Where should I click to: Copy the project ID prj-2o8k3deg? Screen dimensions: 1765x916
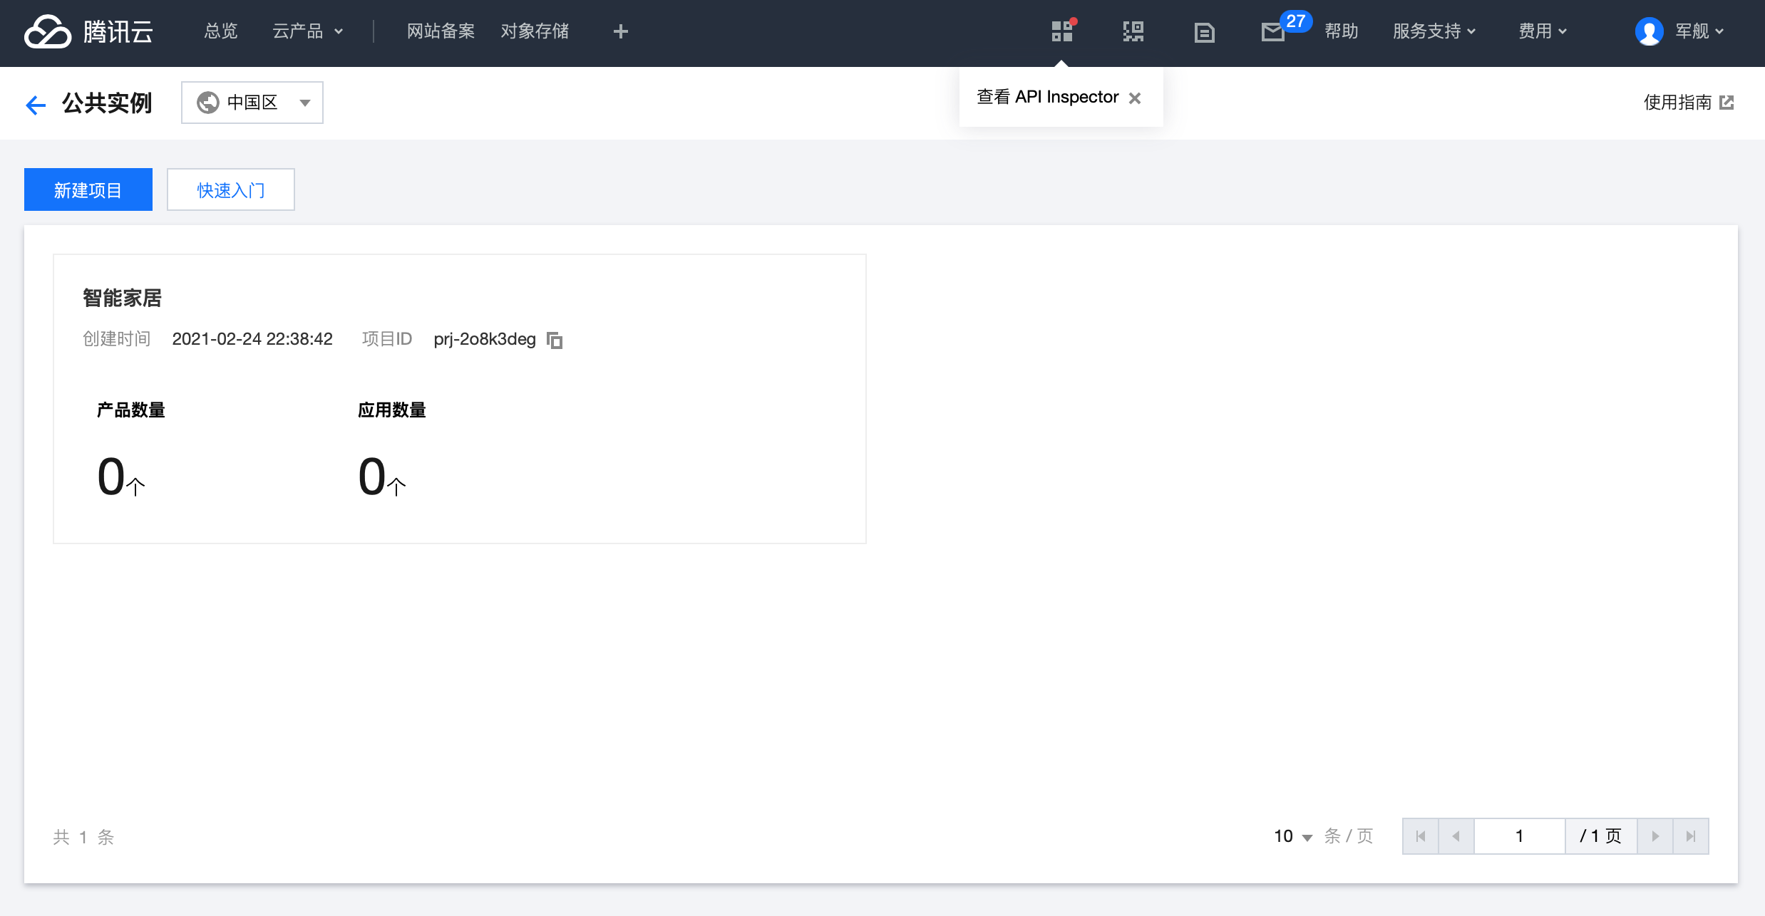555,340
